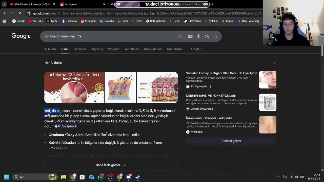Image resolution: width=324 pixels, height=182 pixels.
Task: Show hidden system tray icons chevron
Action: [278, 177]
